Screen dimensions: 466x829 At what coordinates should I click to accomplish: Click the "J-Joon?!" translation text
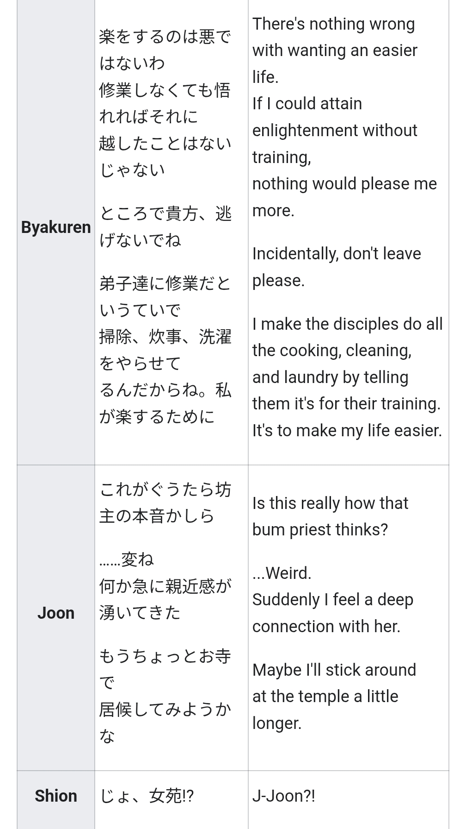(284, 796)
